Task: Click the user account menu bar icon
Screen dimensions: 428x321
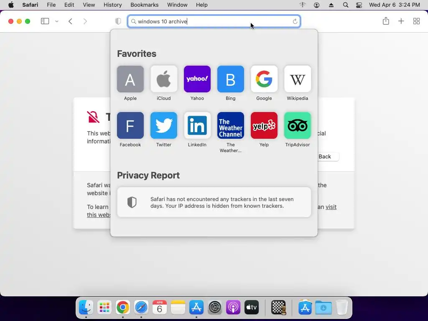Action: [317, 5]
